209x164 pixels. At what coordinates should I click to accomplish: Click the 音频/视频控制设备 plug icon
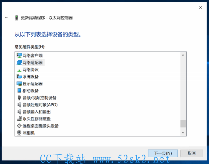[x=19, y=98]
